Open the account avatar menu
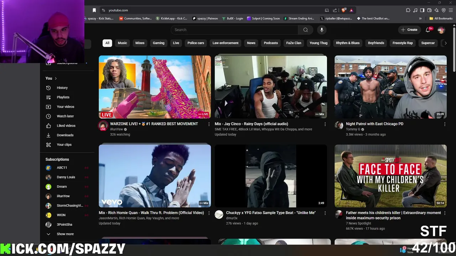 click(441, 30)
